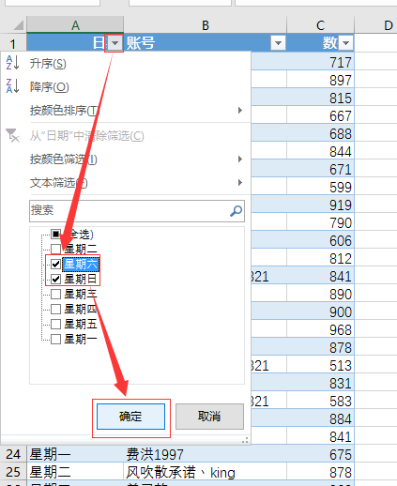The image size is (397, 486).
Task: Select column A header
Action: point(75,25)
